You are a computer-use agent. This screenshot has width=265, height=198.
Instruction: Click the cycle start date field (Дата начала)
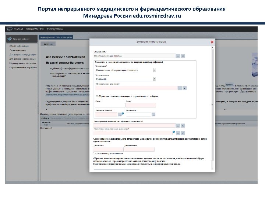pyautogui.click(x=109, y=149)
